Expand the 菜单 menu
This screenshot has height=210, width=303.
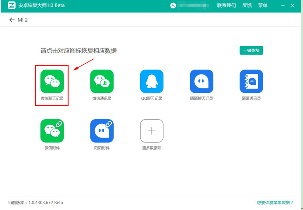pyautogui.click(x=262, y=6)
